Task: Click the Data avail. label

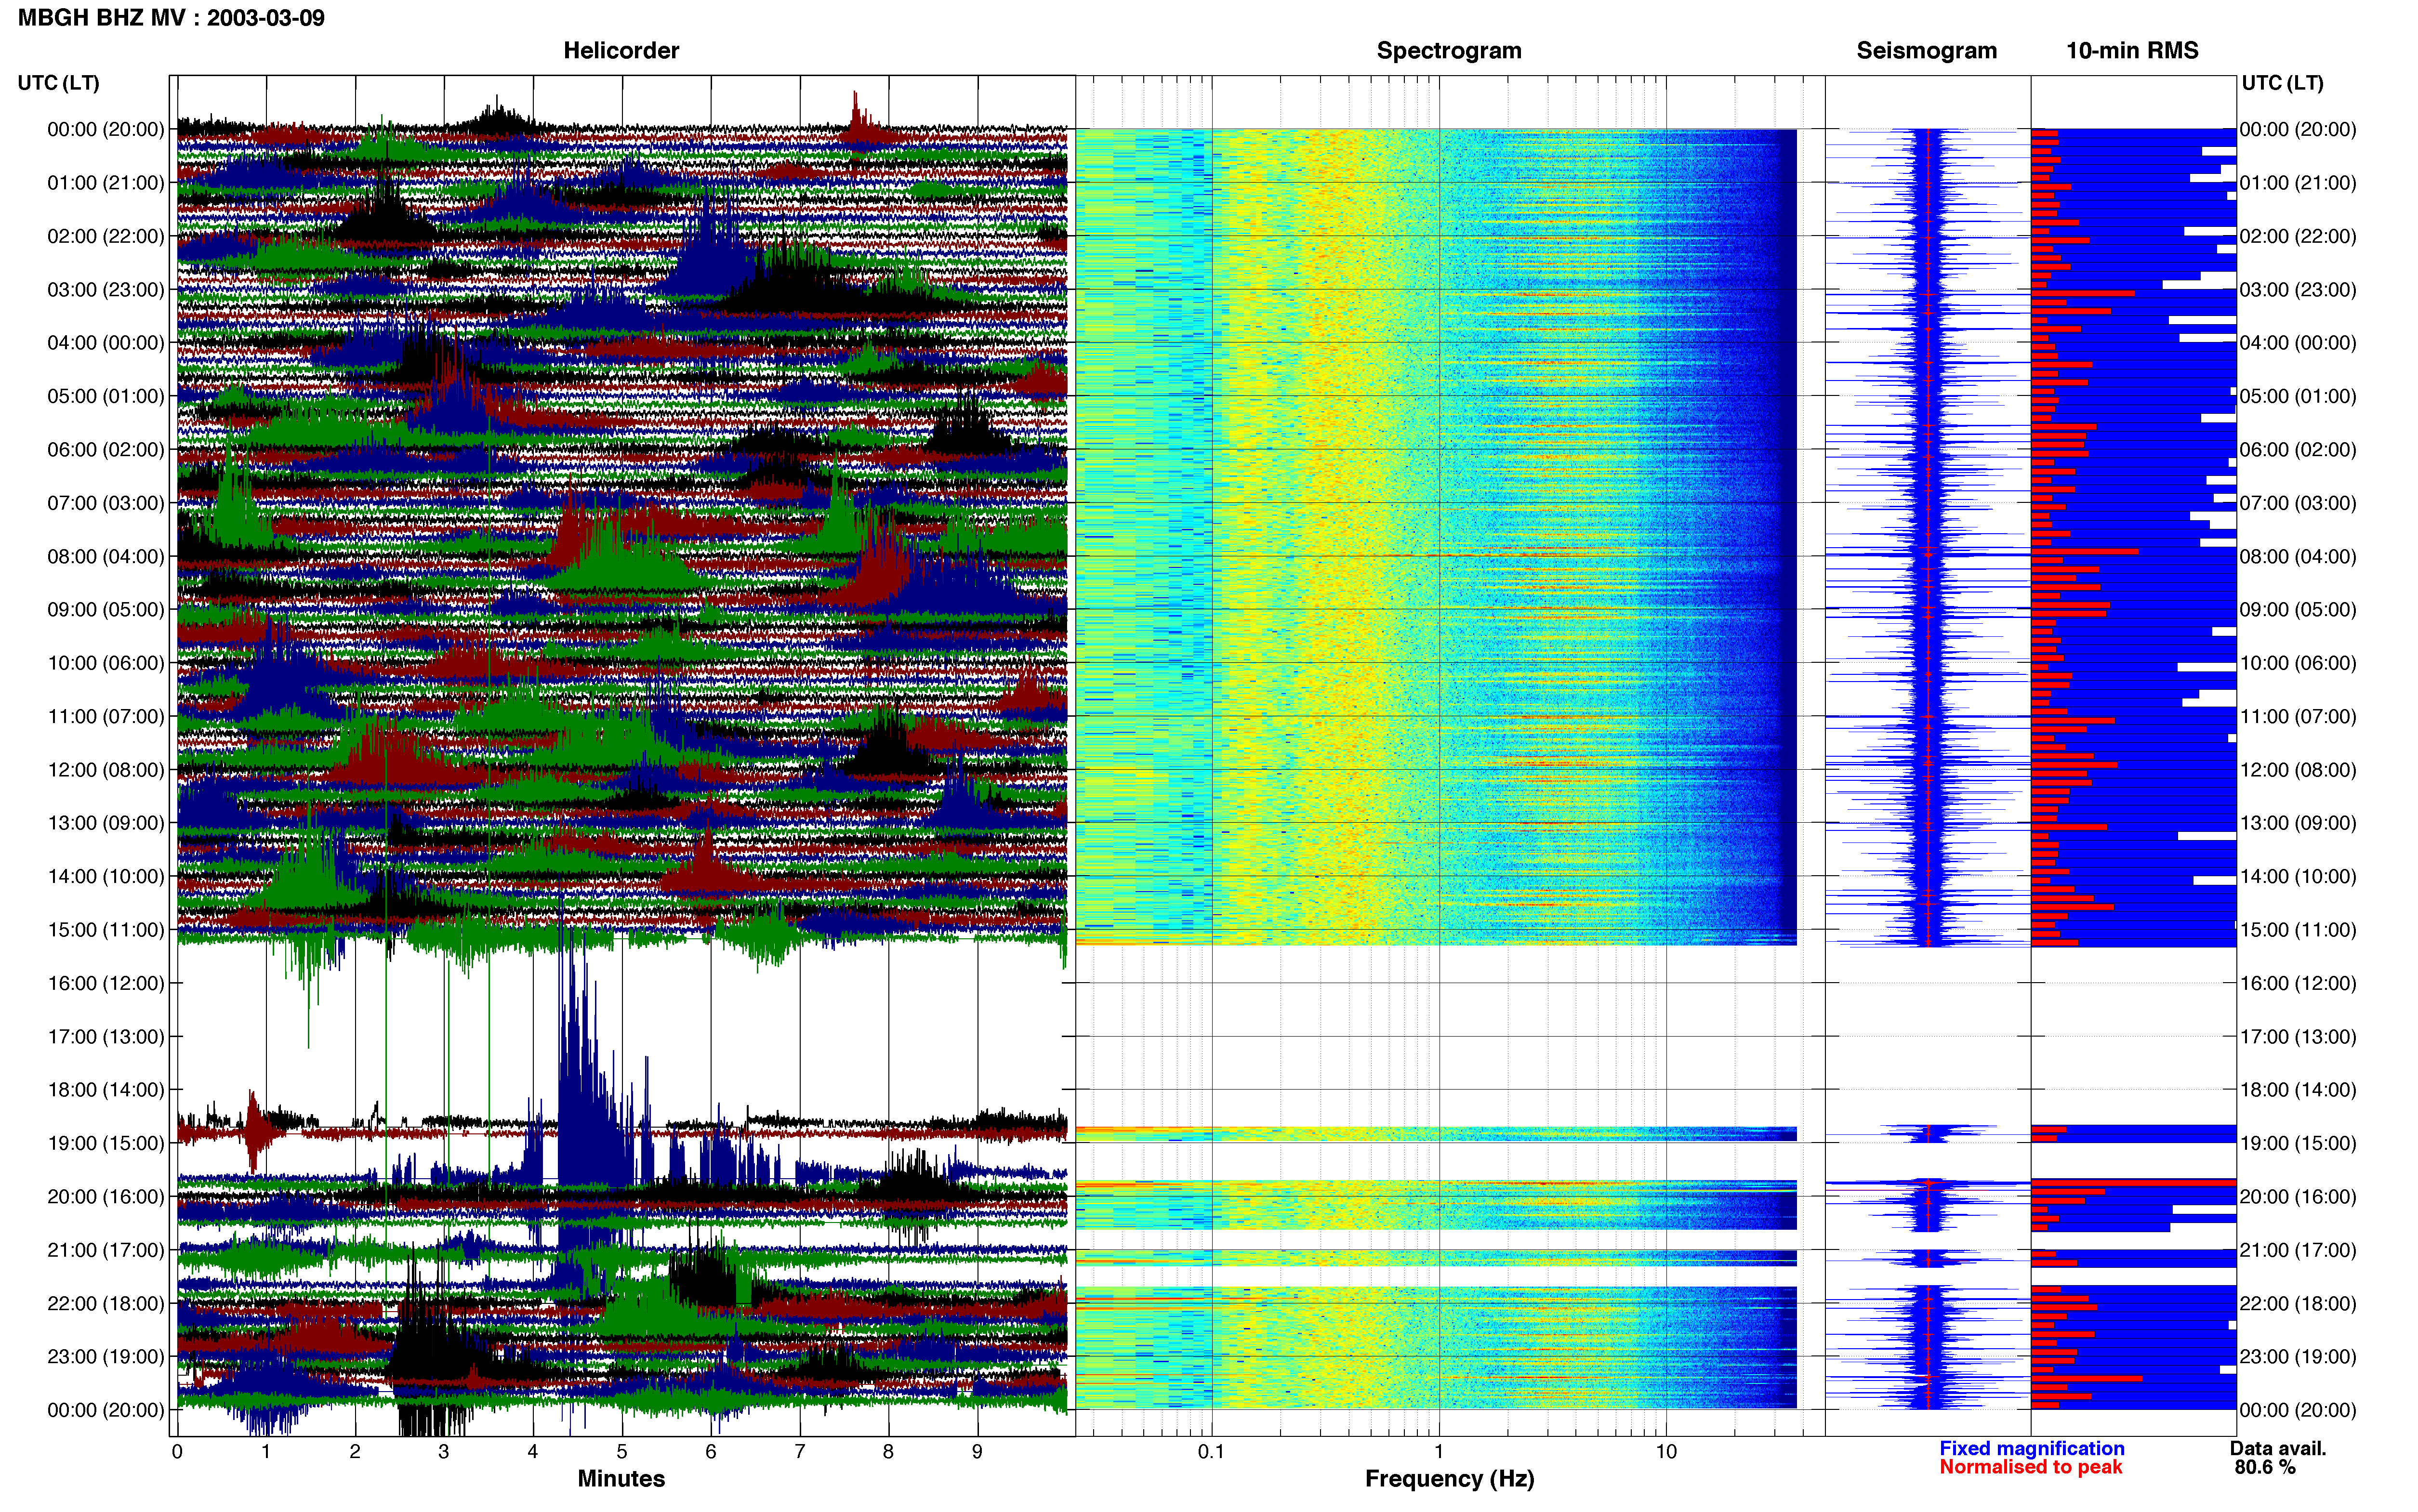Action: coord(2278,1449)
